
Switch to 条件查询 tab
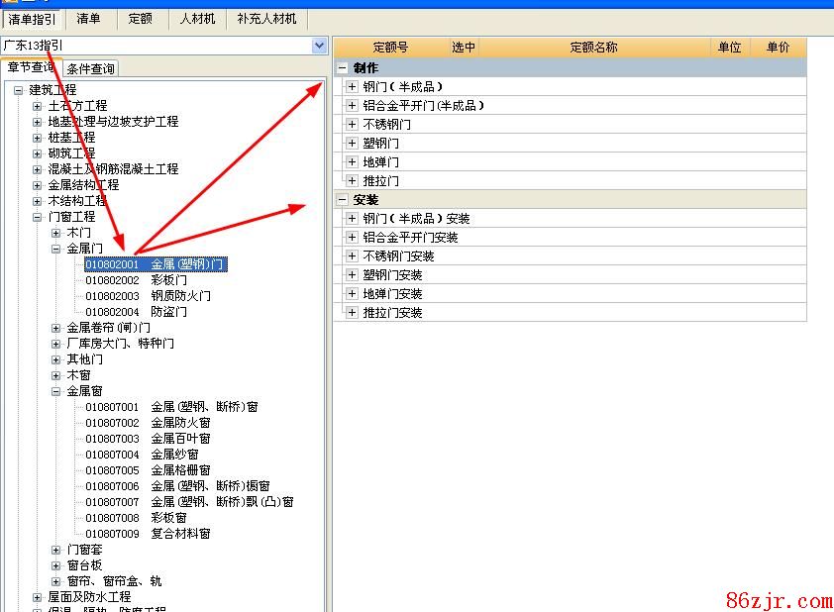coord(90,68)
